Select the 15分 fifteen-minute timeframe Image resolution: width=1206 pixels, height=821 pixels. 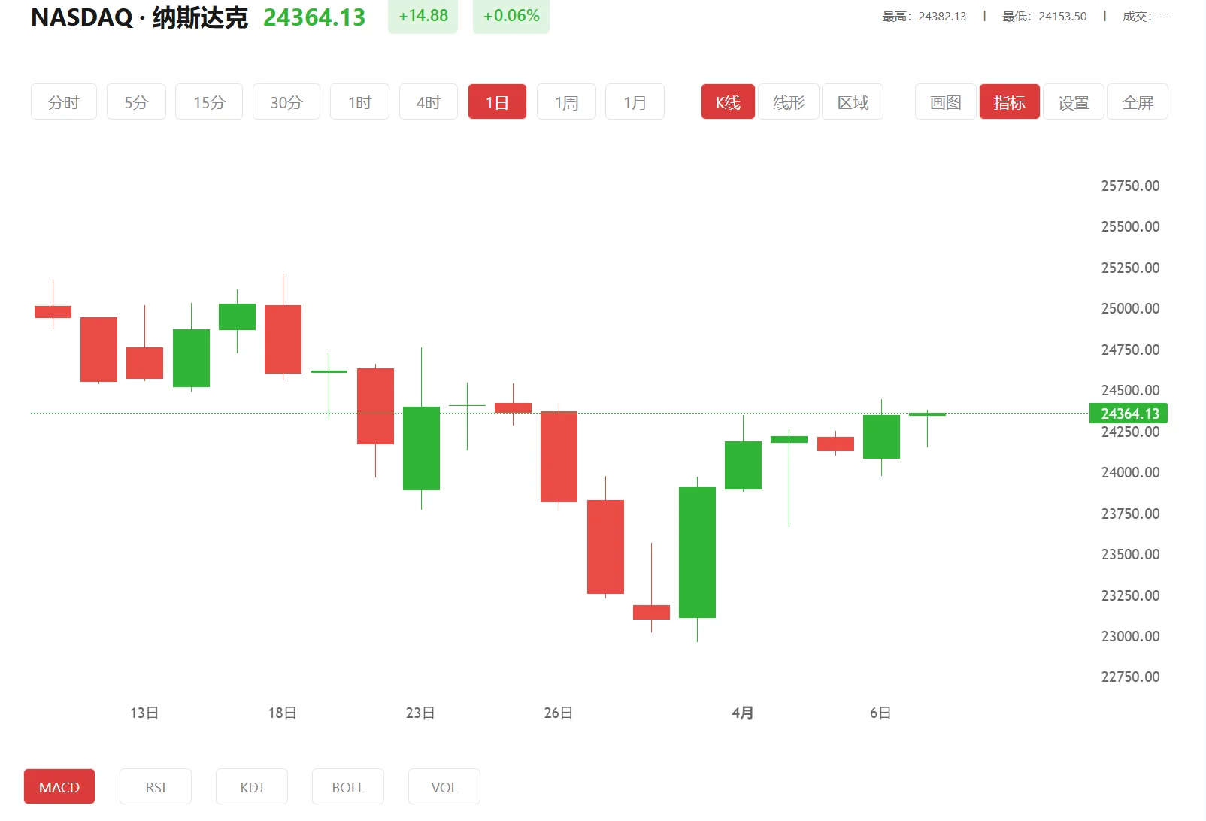(208, 101)
